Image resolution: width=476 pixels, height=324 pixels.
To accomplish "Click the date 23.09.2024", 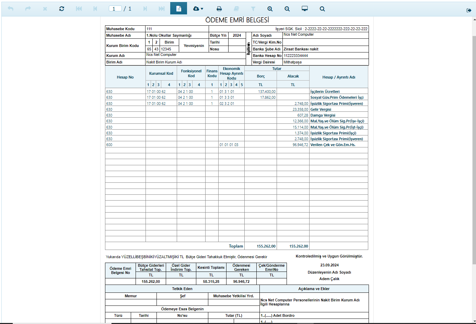I will 329,265.
